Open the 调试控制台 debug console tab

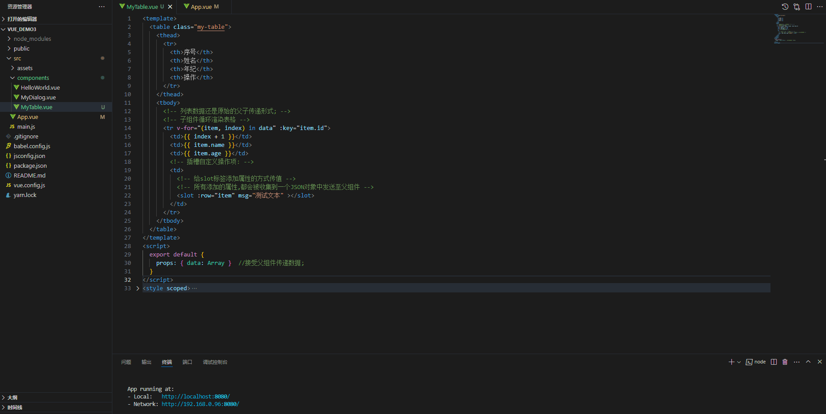tap(215, 362)
